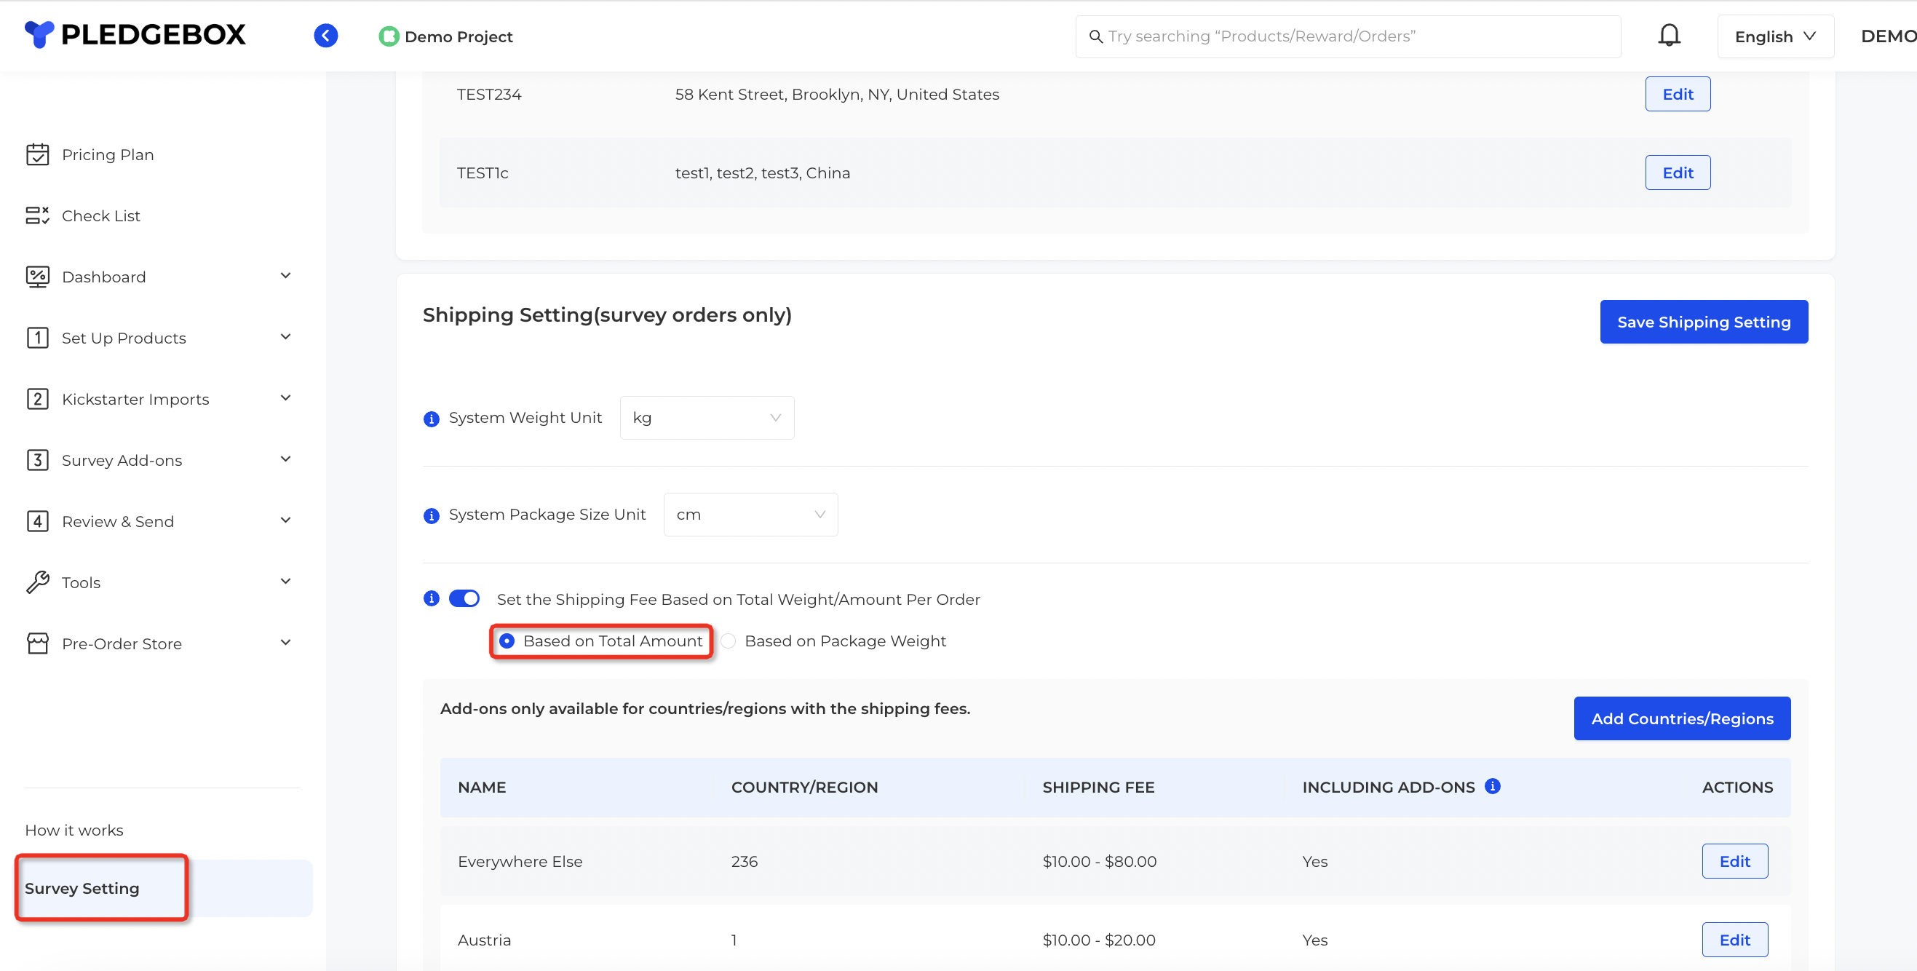Click Save Shipping Setting button
Screen dimensions: 1917x971
[1704, 322]
